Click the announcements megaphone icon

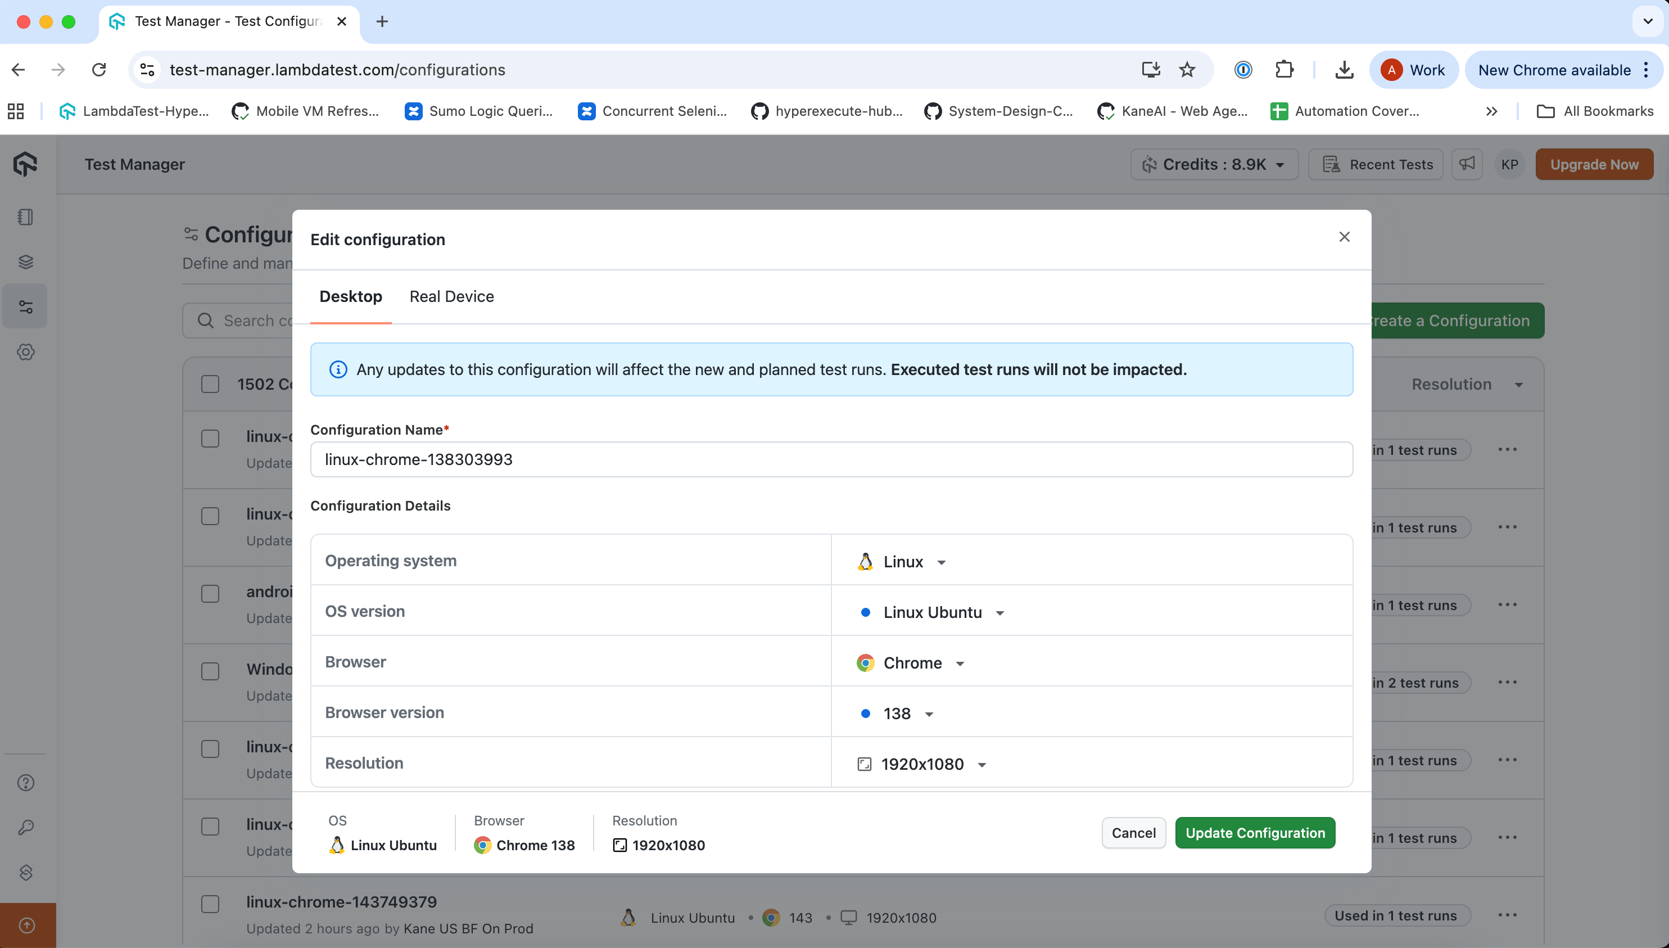[1467, 164]
